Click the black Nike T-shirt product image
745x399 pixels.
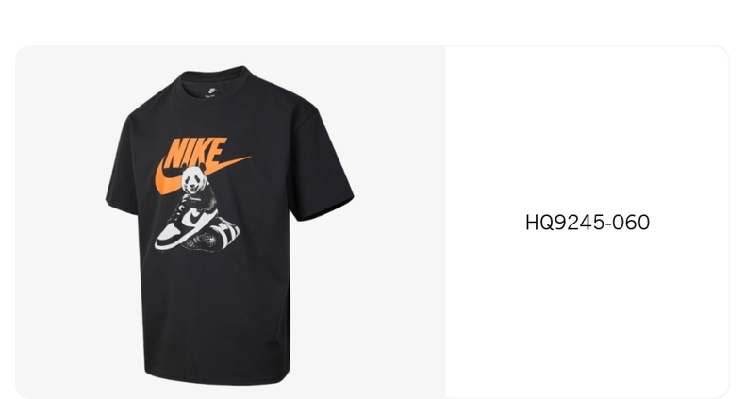[x=229, y=225]
